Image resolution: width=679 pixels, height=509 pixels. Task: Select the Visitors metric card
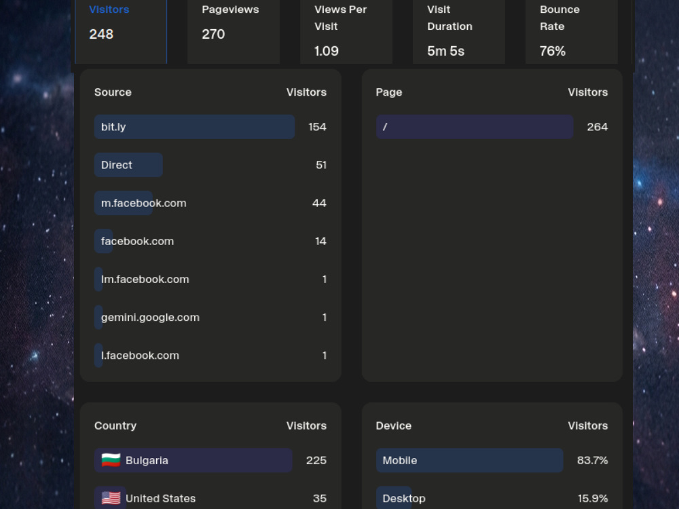coord(121,32)
